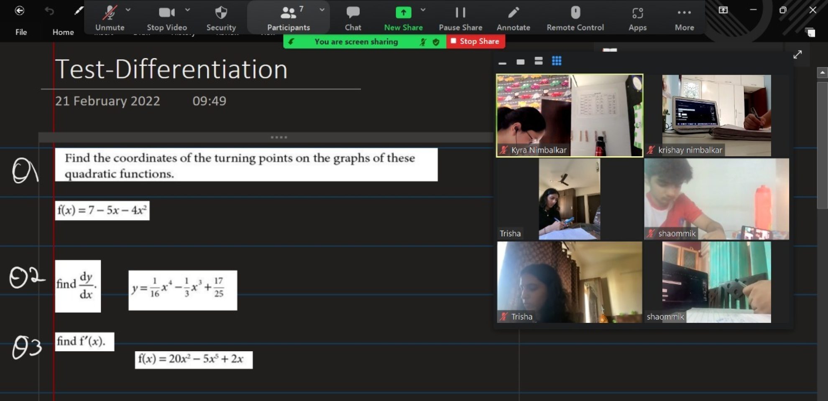Image resolution: width=828 pixels, height=401 pixels.
Task: Click the note container drag handle dots
Action: coord(279,137)
